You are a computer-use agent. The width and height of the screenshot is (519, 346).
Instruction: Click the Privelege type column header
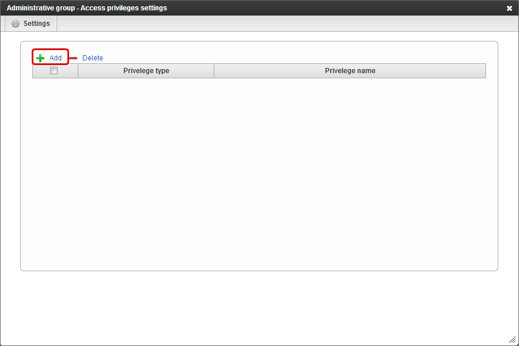pyautogui.click(x=146, y=71)
